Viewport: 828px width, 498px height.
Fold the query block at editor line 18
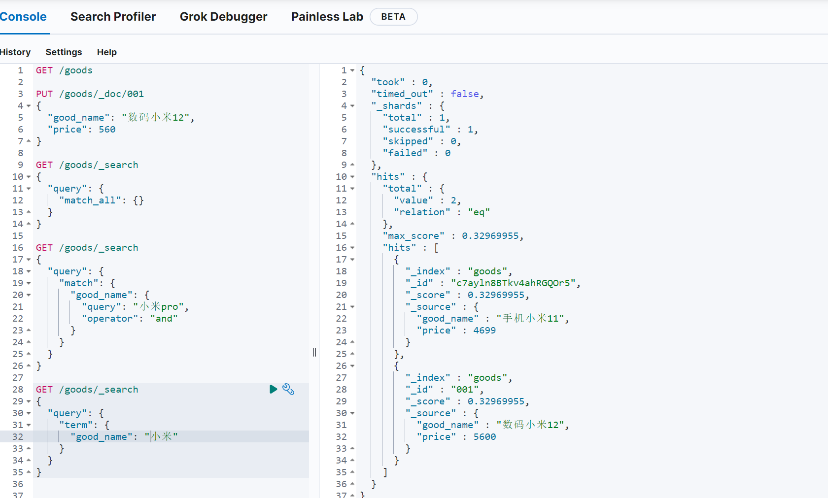click(x=29, y=271)
